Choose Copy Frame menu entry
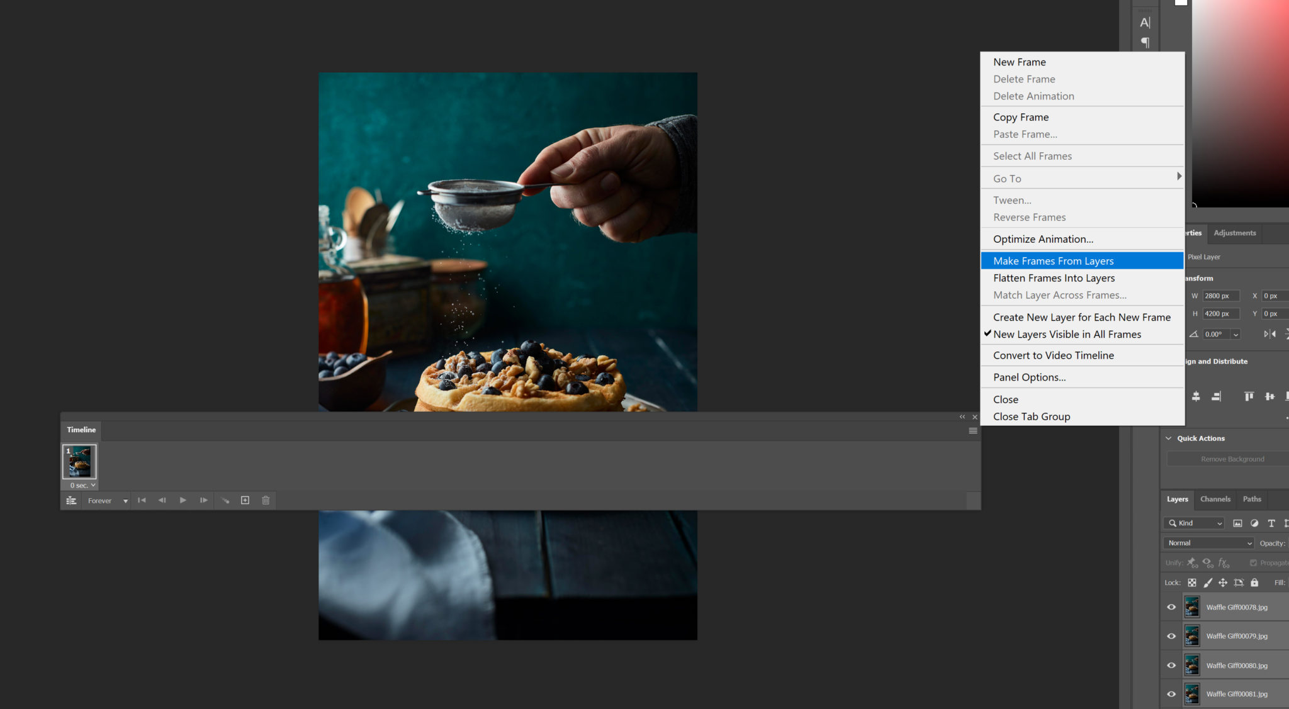 pyautogui.click(x=1082, y=117)
